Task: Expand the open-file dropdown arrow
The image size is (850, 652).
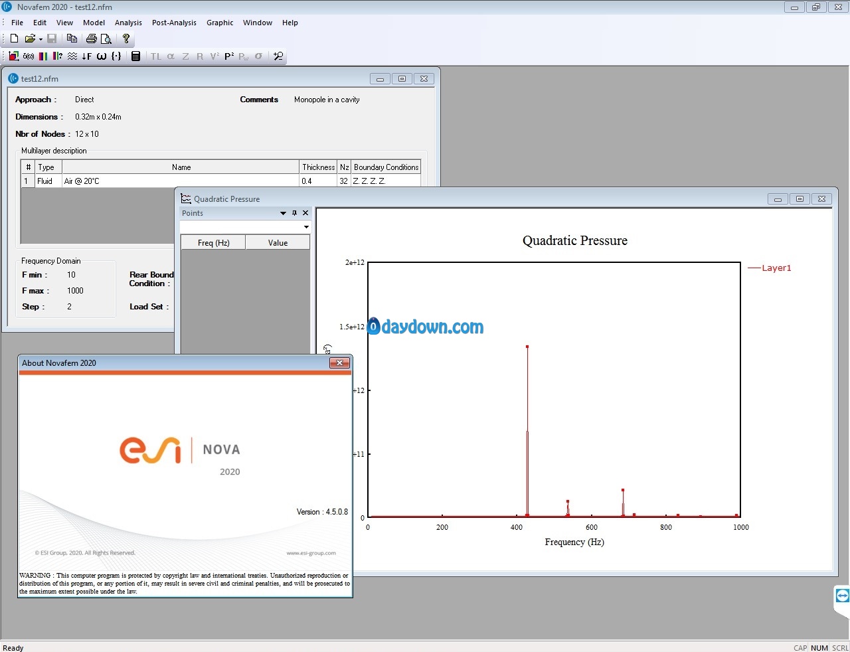Action: (41, 39)
